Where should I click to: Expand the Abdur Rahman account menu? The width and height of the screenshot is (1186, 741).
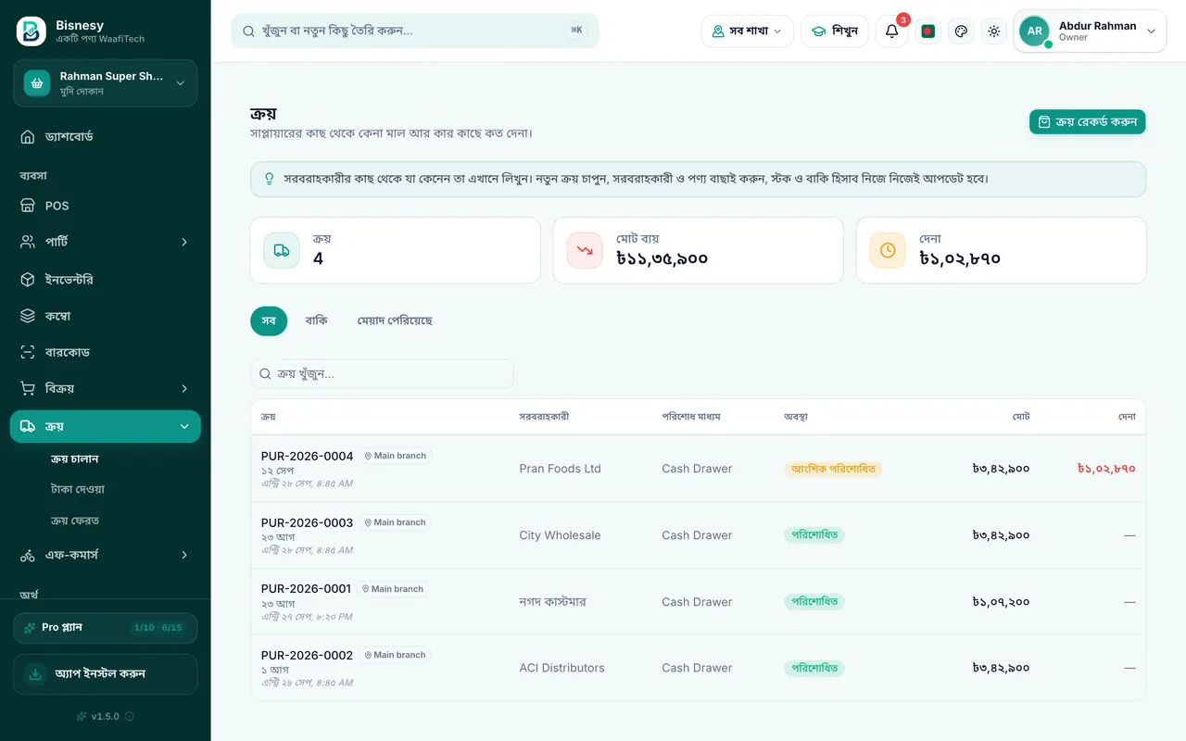(1090, 31)
